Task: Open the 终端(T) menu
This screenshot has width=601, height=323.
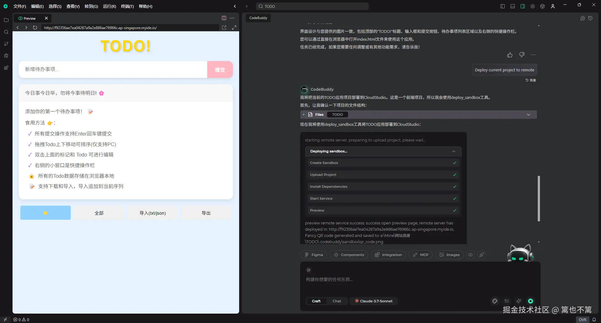Action: (x=127, y=6)
